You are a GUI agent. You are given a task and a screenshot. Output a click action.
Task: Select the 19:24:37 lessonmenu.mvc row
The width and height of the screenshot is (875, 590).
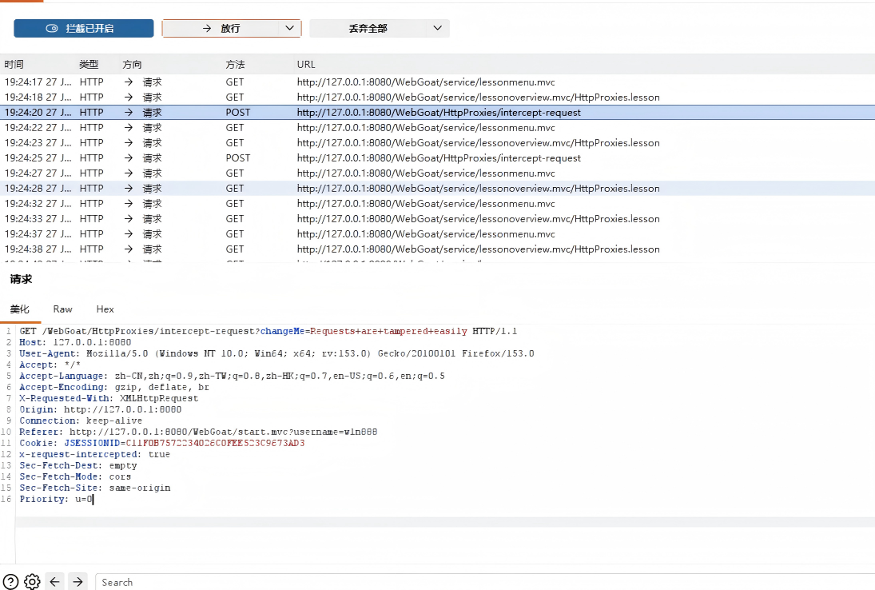pyautogui.click(x=438, y=234)
